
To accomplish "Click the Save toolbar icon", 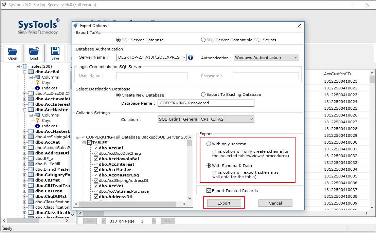I will pos(55,53).
